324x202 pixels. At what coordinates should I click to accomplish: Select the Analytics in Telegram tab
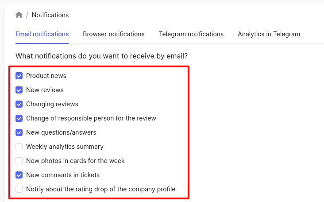pyautogui.click(x=269, y=34)
